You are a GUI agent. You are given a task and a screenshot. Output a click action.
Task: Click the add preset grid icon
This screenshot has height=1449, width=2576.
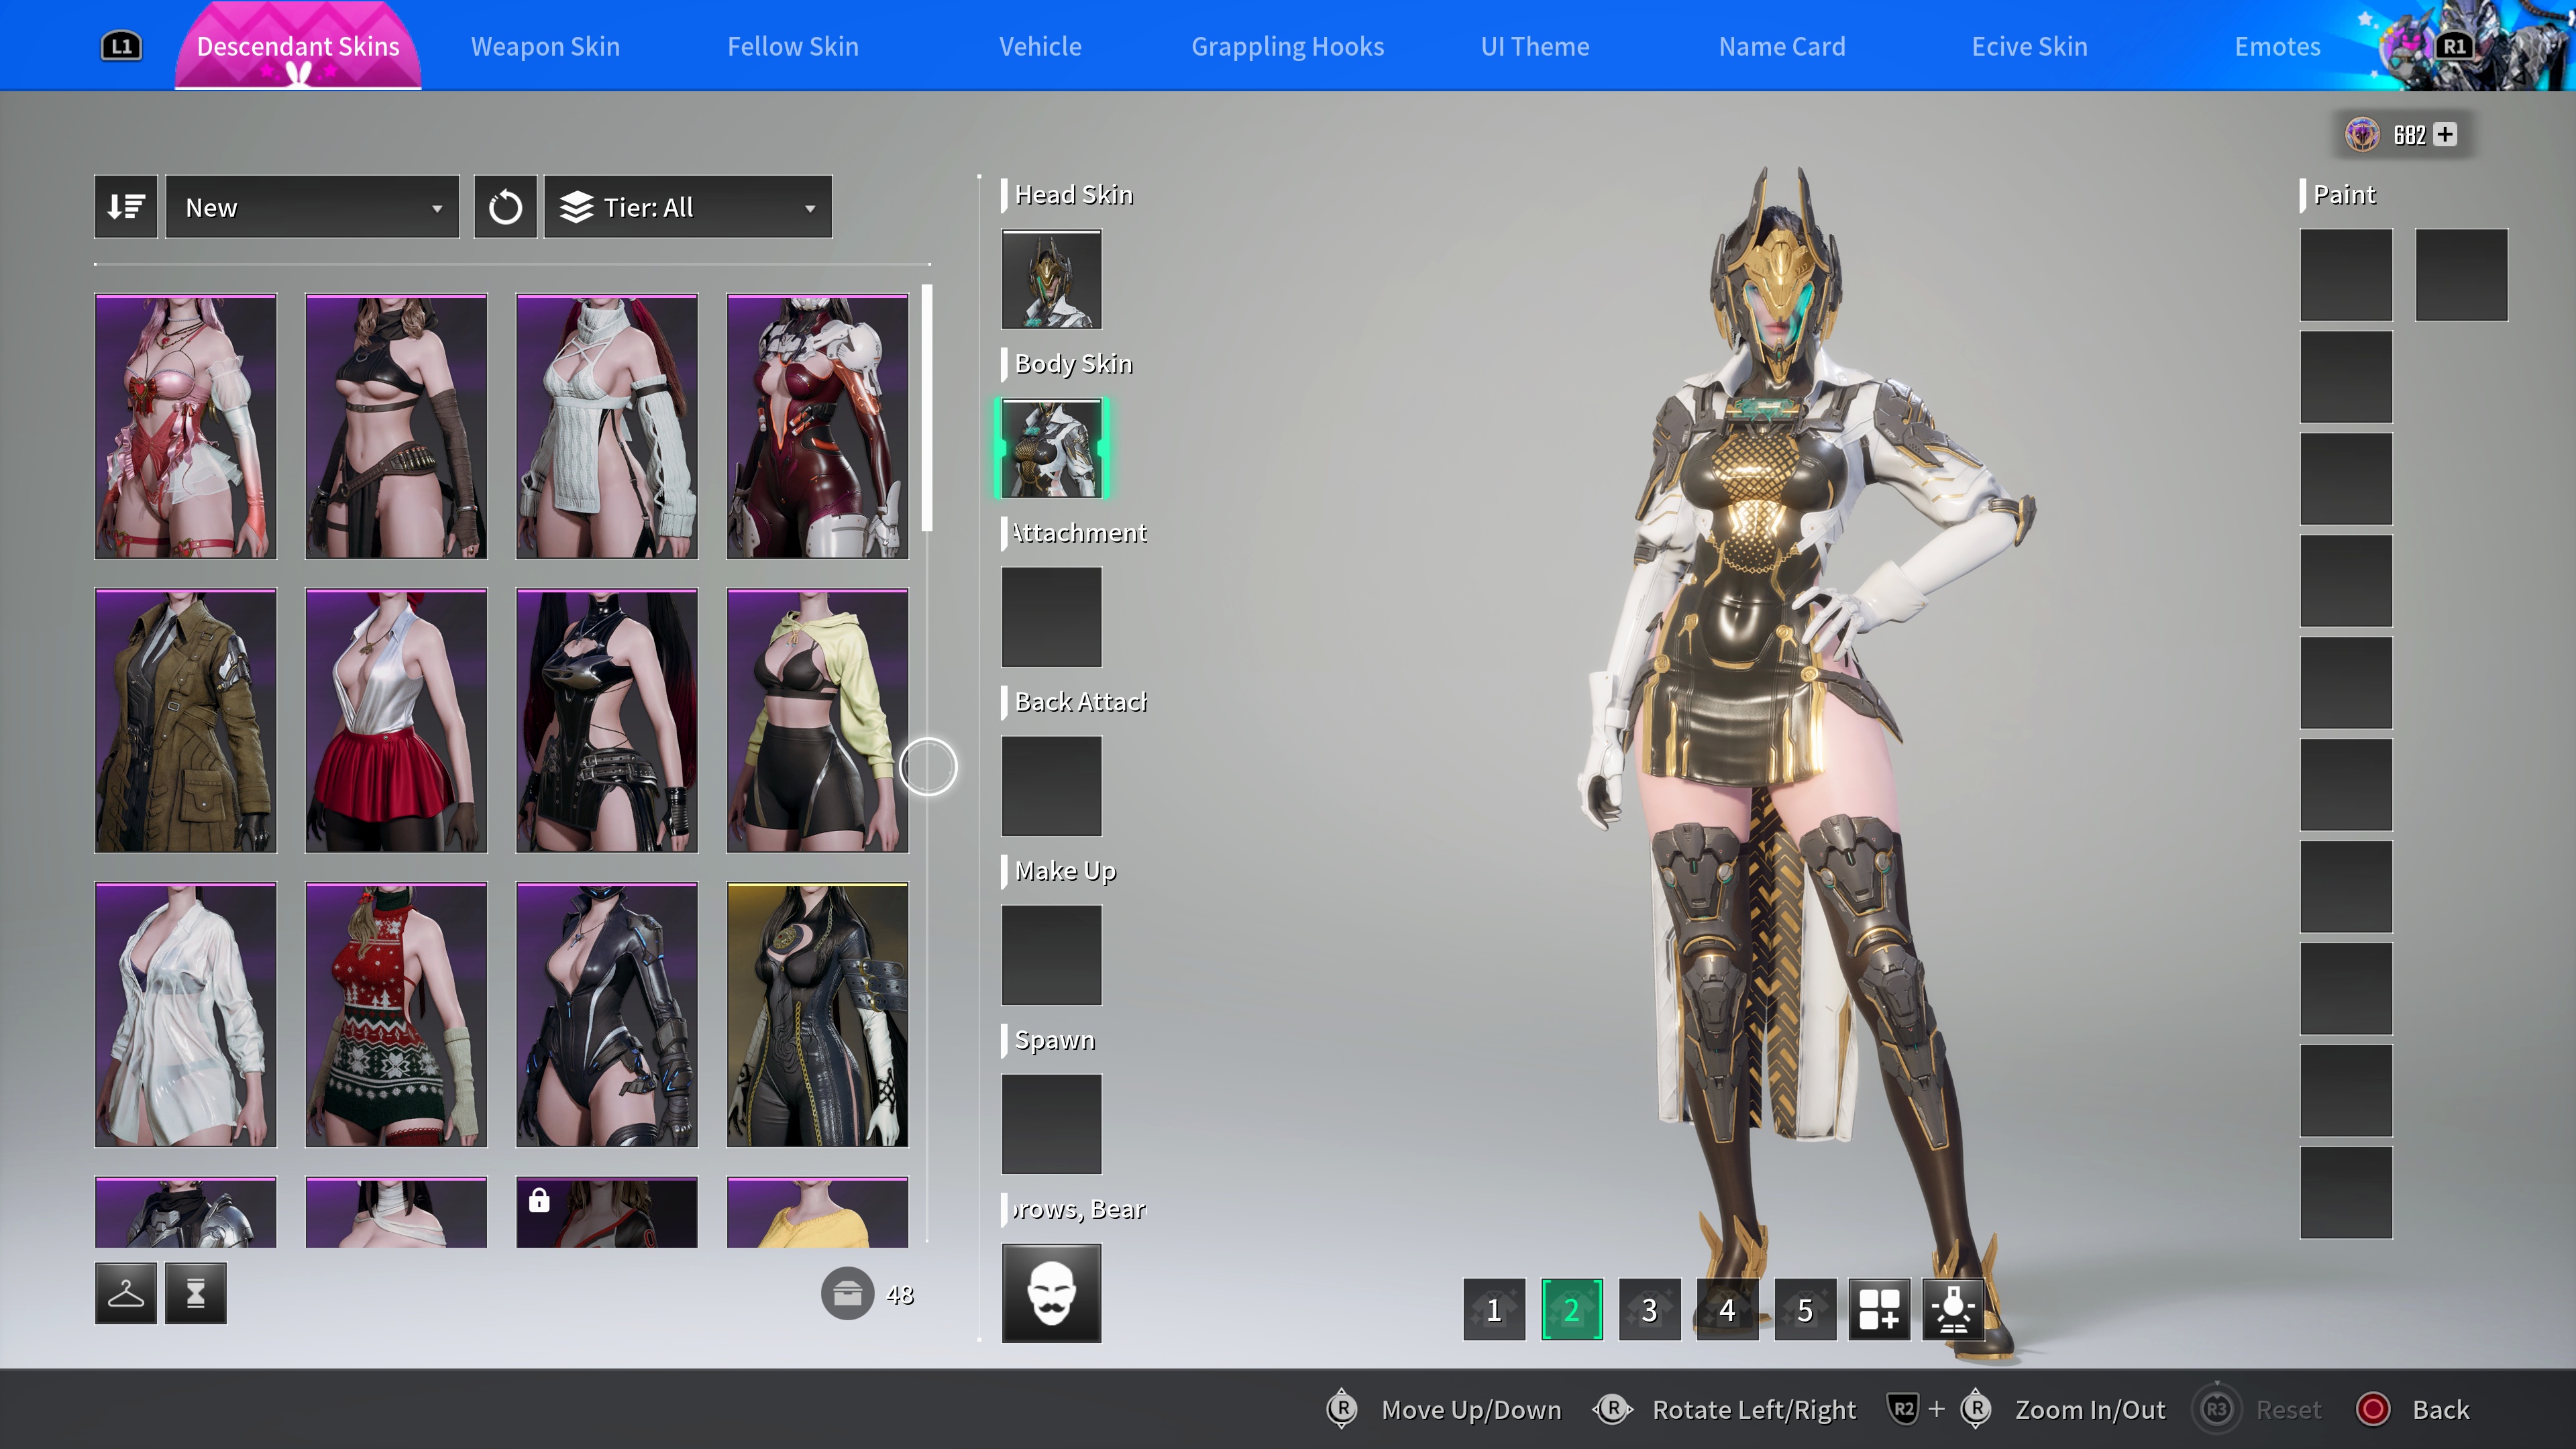[1879, 1309]
